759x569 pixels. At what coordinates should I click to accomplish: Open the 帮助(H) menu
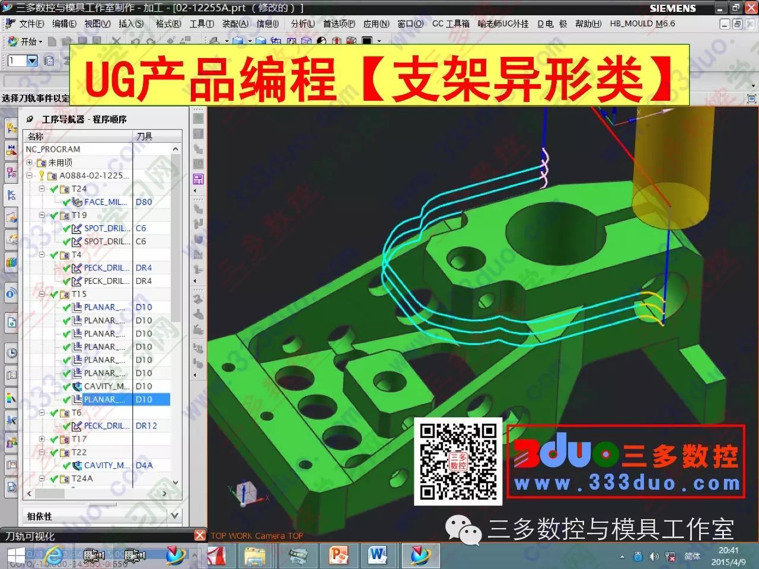click(588, 24)
